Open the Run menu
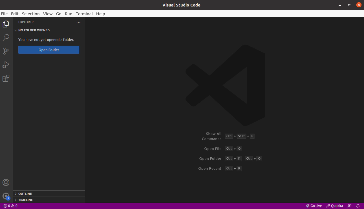Viewport: 364px width, 209px height. pyautogui.click(x=69, y=14)
